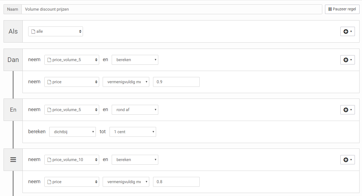Click the hamburger drag handle icon

[x=13, y=160]
